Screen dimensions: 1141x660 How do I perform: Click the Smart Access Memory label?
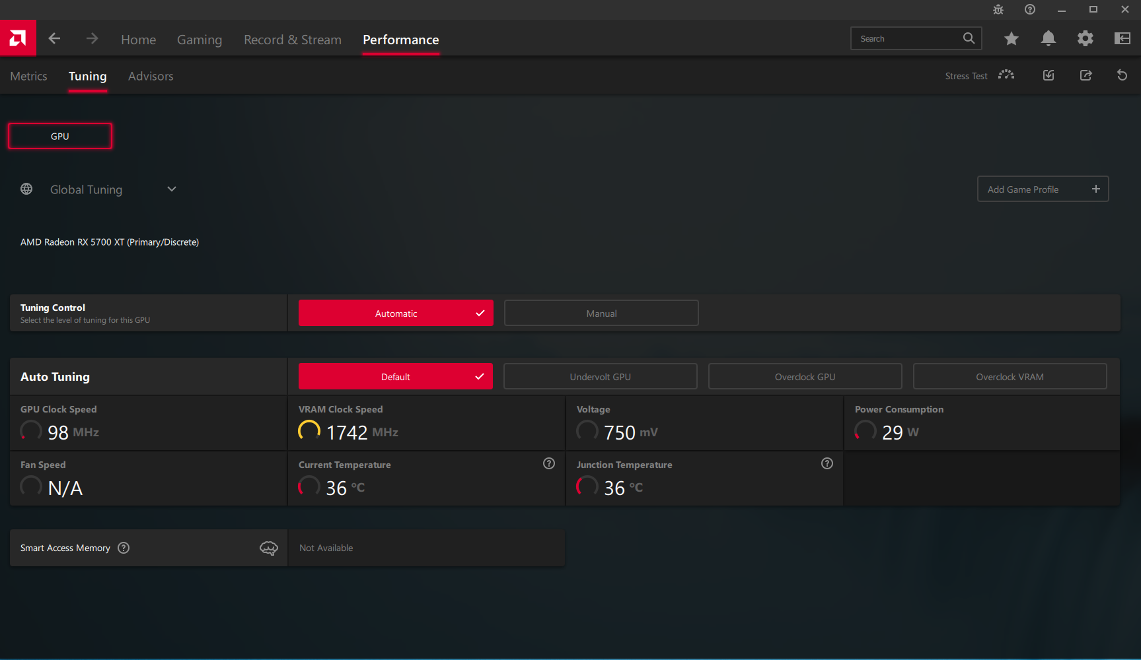pyautogui.click(x=65, y=548)
